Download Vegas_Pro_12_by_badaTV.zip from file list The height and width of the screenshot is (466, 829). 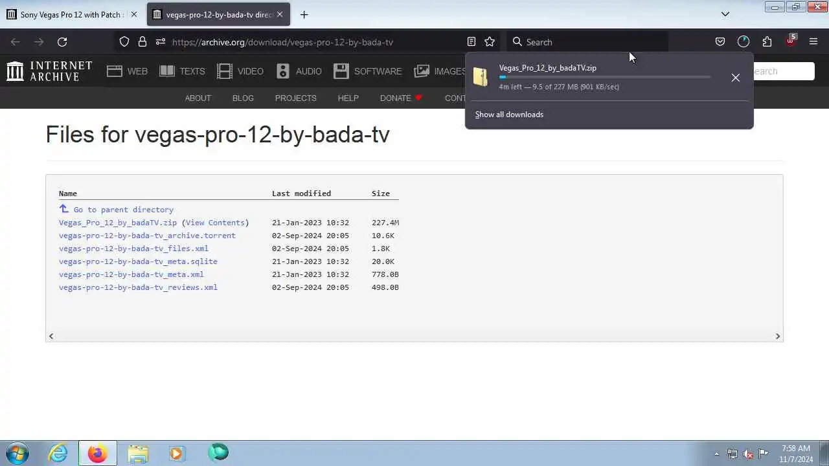[118, 223]
